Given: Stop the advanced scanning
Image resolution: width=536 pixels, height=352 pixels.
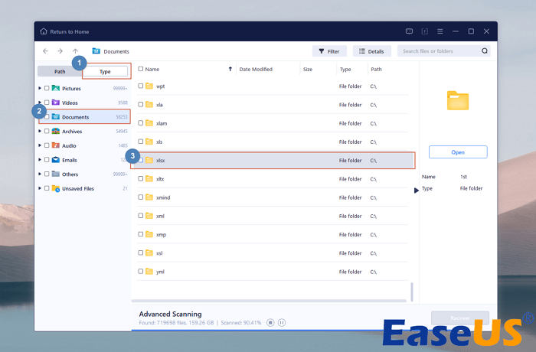Looking at the screenshot, I should pos(270,323).
